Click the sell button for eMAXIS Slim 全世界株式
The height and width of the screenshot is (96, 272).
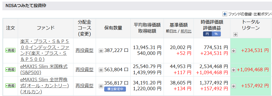(10, 86)
